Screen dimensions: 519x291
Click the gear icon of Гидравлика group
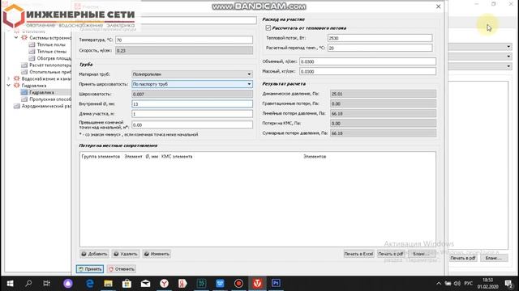tap(16, 86)
